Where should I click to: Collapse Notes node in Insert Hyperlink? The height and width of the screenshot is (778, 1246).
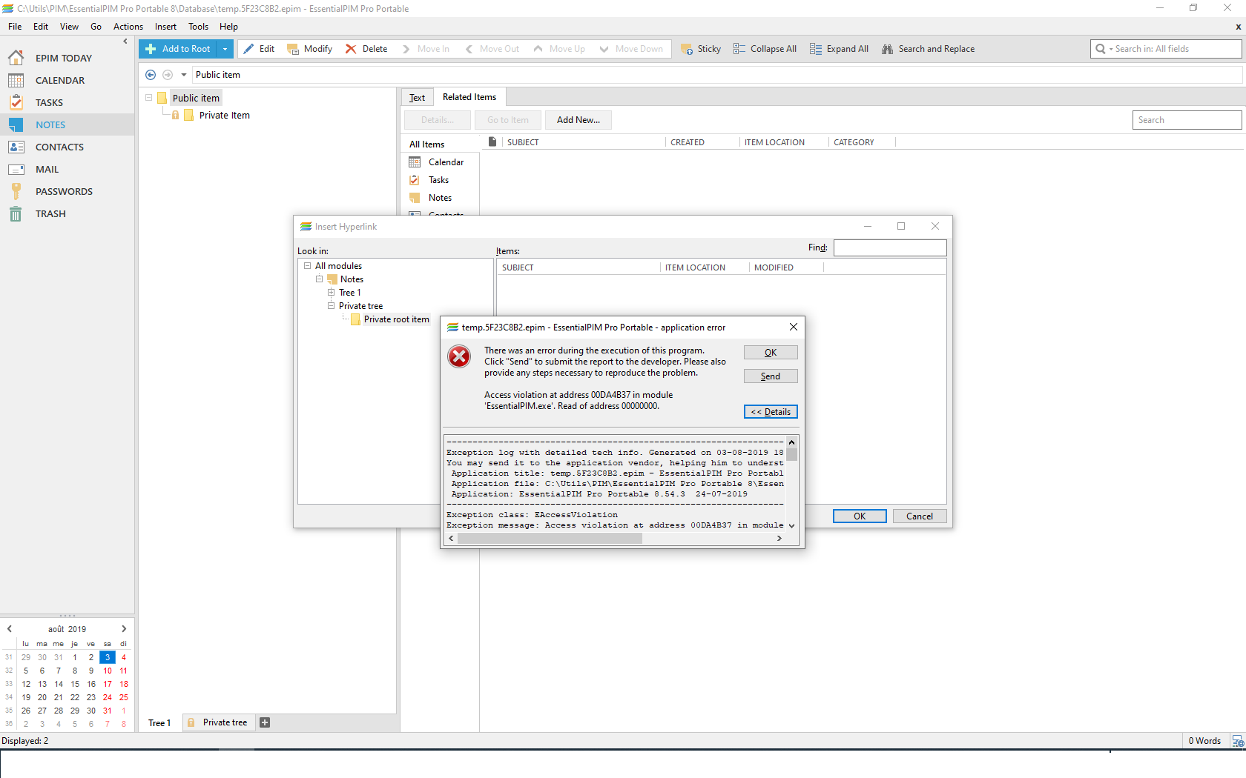point(319,279)
